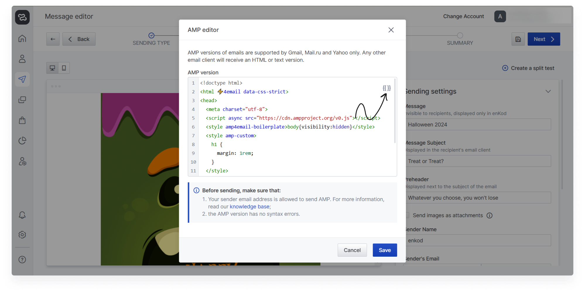Viewport: 585px width, 293px height.
Task: Cancel the AMP editor changes
Action: click(352, 250)
